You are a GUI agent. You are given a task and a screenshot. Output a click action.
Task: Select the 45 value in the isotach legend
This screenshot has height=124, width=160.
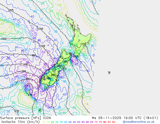74,122
